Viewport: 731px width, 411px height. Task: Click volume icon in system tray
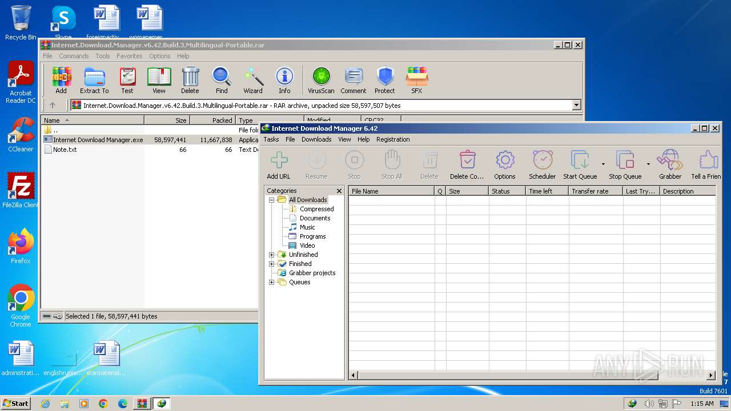[x=649, y=404]
